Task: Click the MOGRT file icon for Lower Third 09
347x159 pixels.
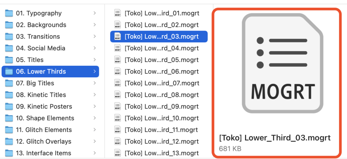Action: pyautogui.click(x=118, y=106)
